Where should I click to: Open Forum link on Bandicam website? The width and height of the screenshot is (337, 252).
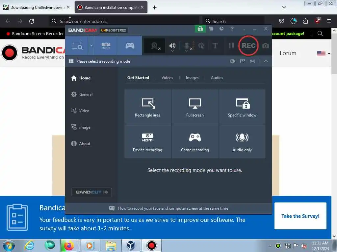(x=288, y=53)
